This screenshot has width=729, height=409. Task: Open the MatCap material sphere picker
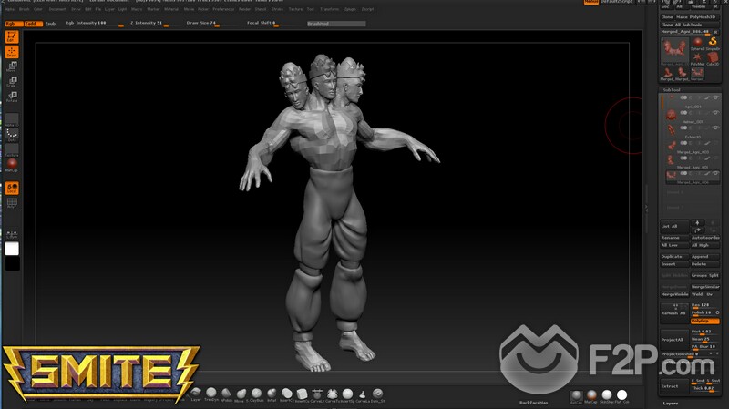(12, 164)
